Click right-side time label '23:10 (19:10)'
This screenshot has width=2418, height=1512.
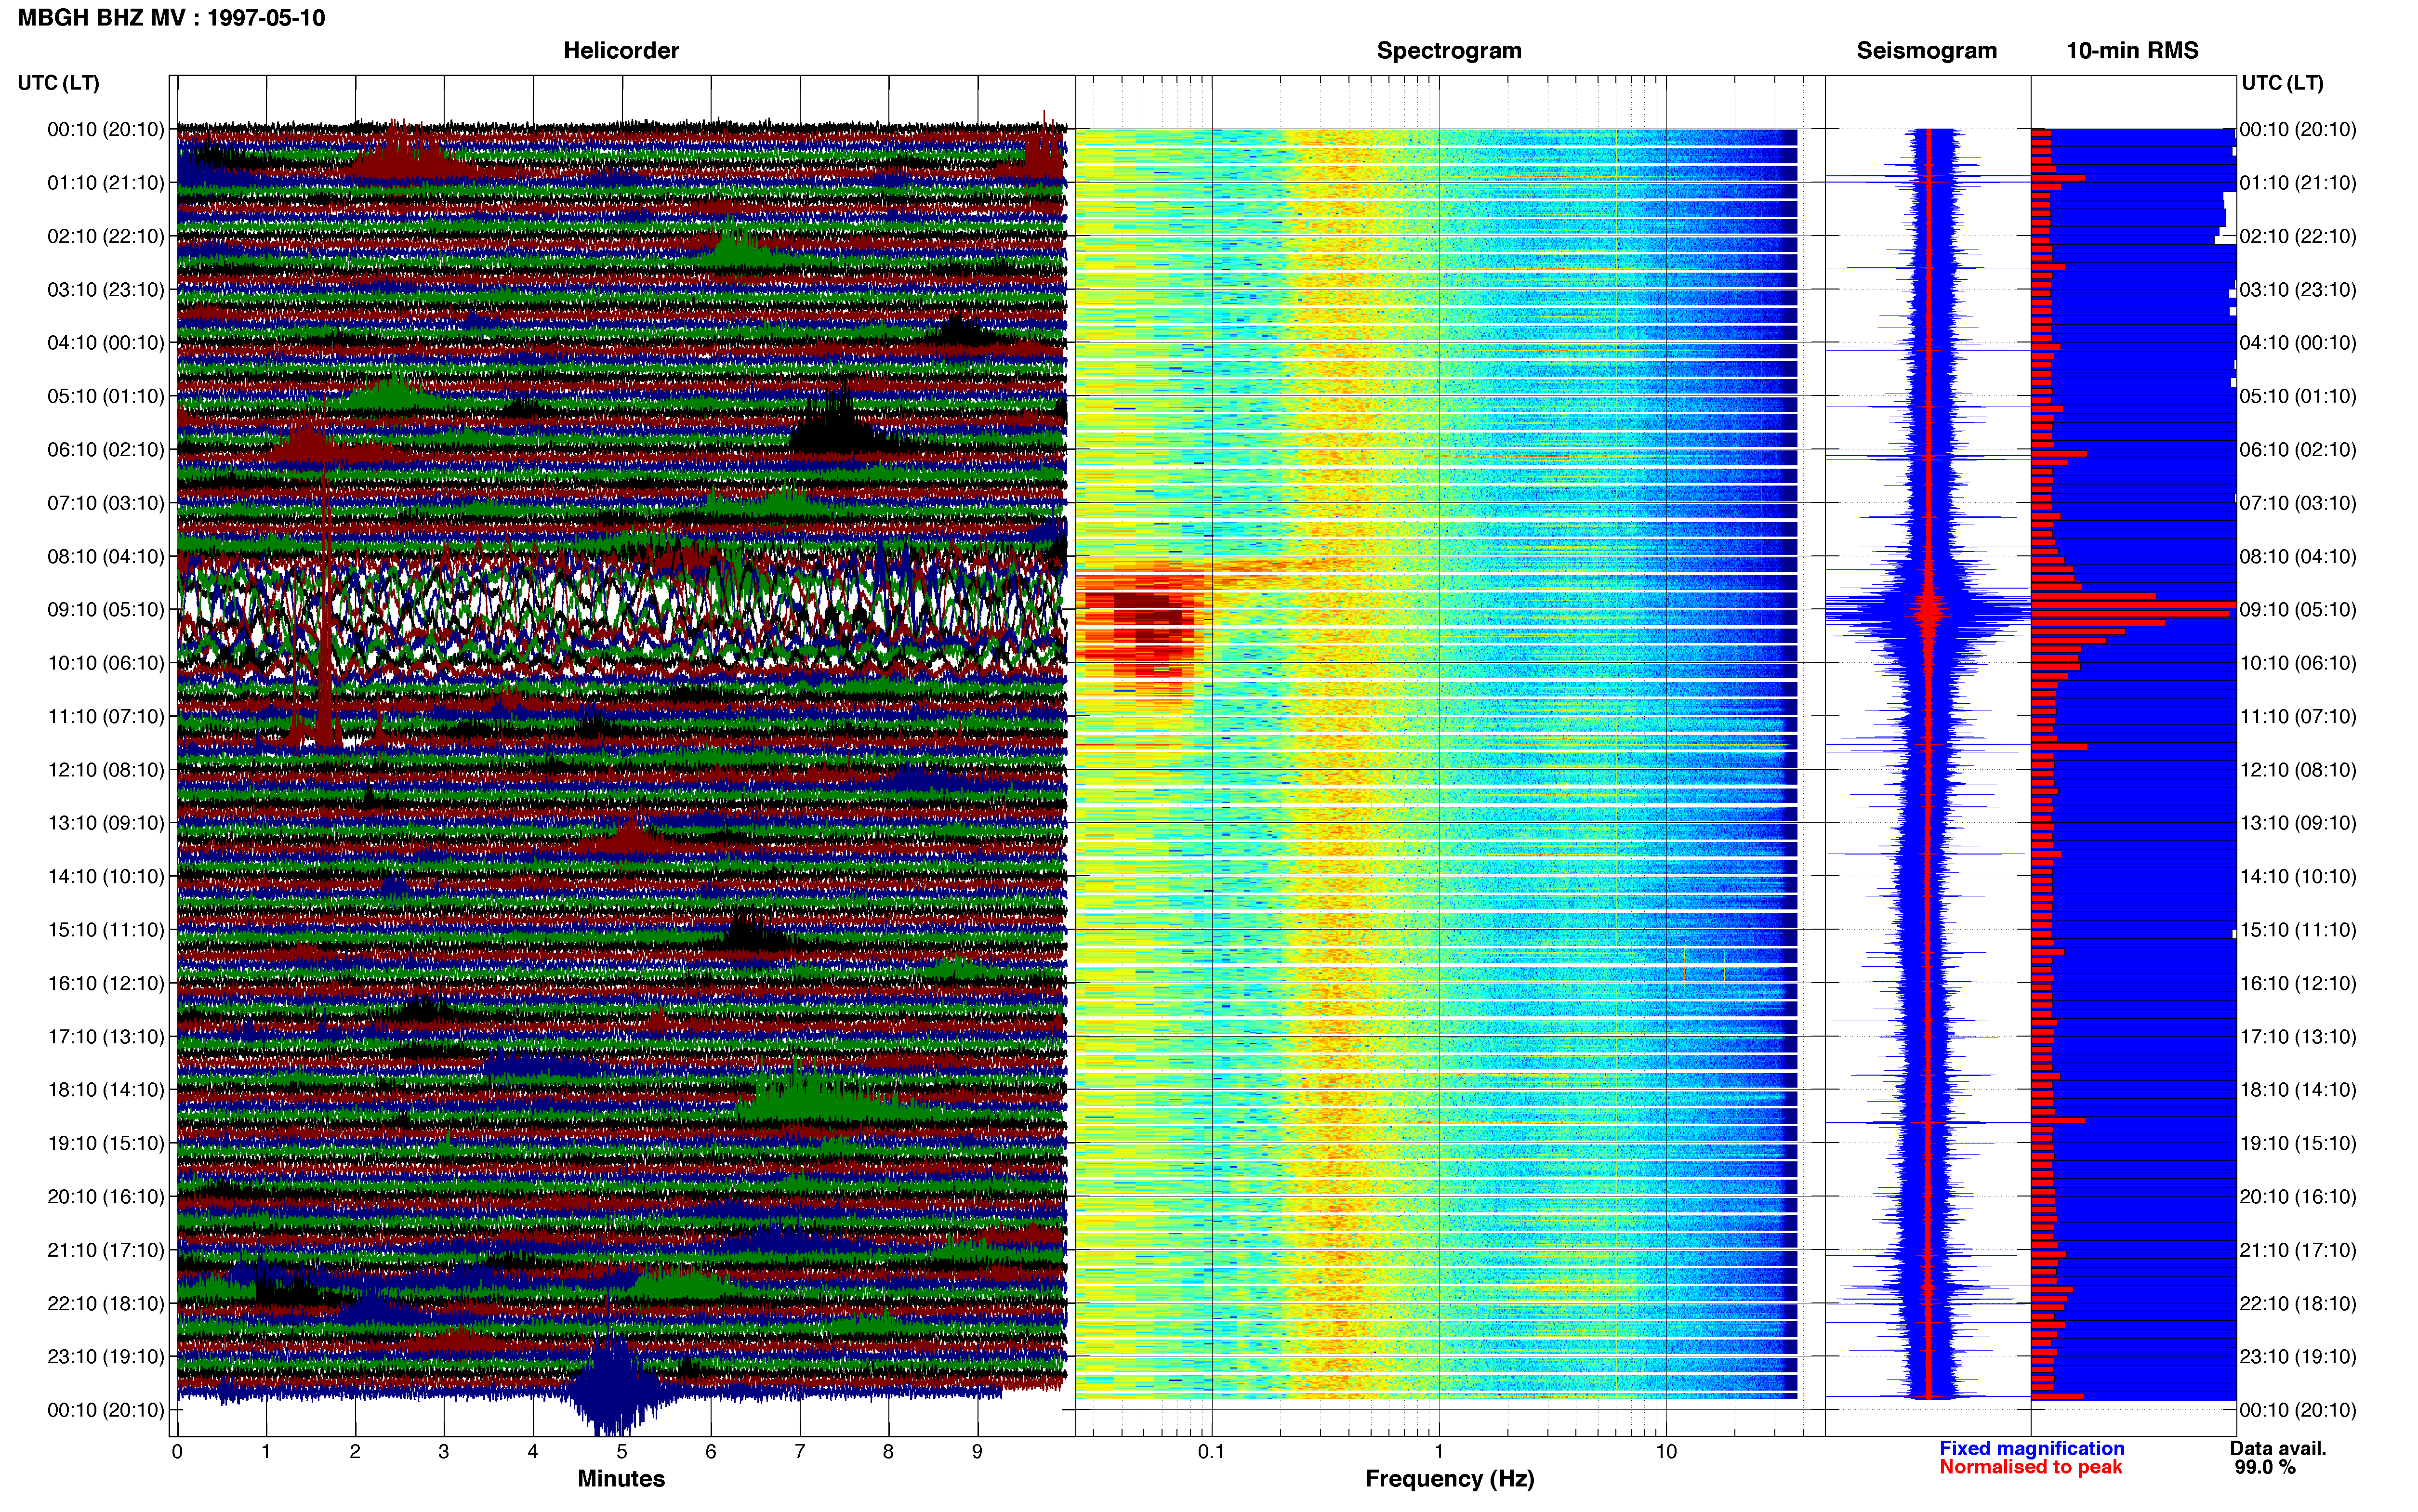click(2298, 1357)
